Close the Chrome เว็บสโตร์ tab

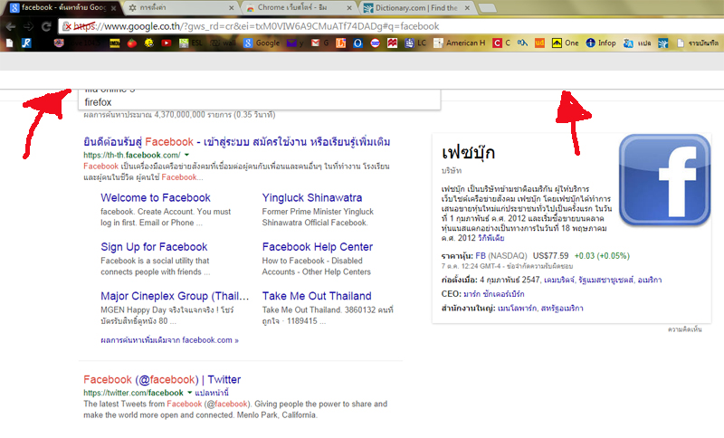349,8
